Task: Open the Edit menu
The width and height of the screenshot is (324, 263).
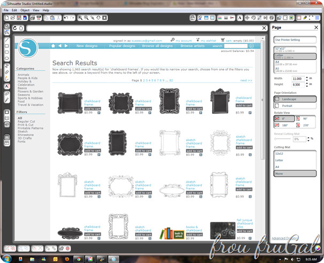Action: click(14, 10)
